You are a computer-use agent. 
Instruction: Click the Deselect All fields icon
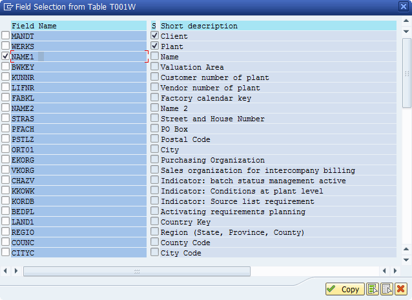[387, 289]
